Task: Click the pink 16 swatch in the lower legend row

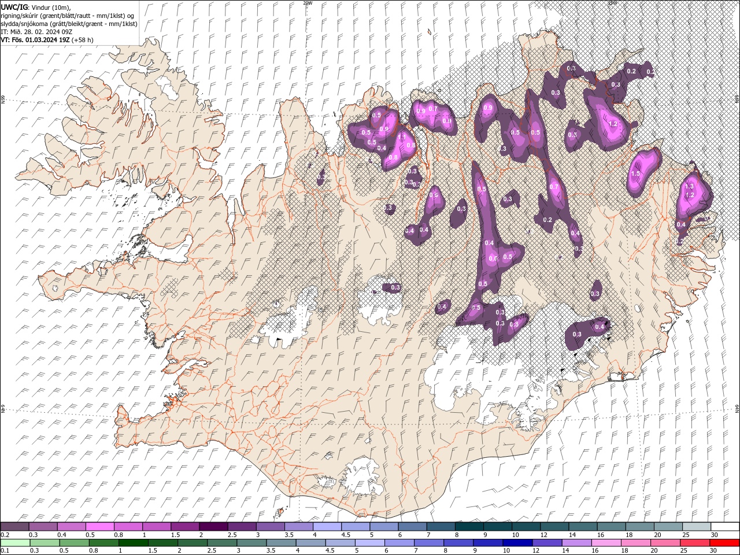Action: (607, 543)
